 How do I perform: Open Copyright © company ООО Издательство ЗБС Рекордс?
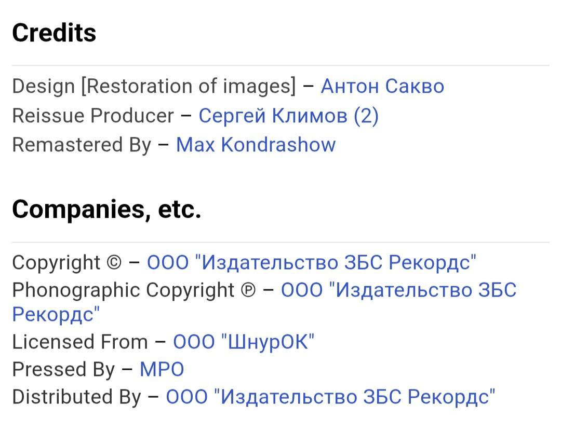(x=312, y=262)
